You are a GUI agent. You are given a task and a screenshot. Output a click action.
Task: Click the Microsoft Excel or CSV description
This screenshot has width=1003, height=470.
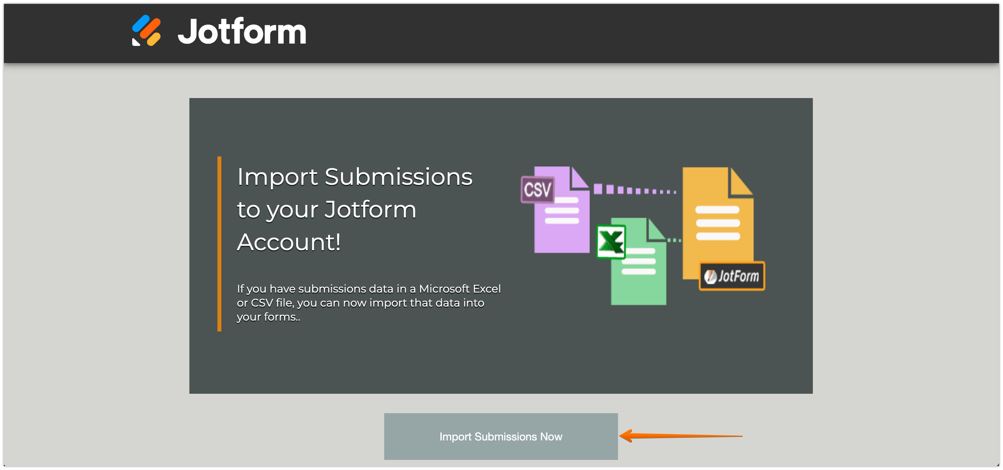[x=368, y=303]
